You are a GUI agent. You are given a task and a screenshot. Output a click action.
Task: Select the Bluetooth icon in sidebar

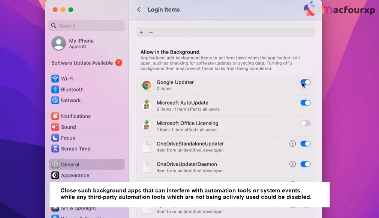55,89
